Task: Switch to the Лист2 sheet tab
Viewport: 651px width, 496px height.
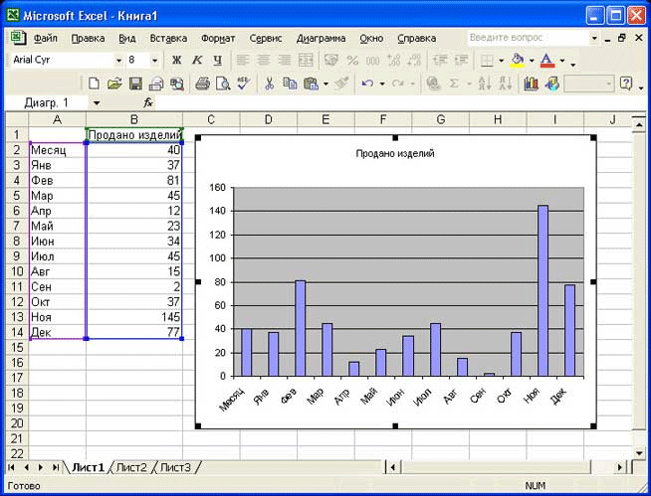Action: (x=131, y=467)
